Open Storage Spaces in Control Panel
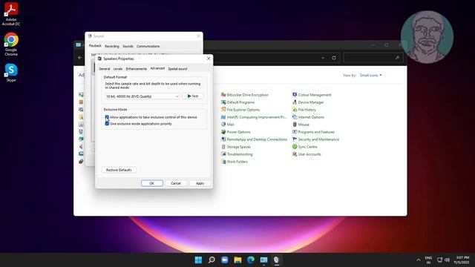This screenshot has width=475, height=267. point(236,147)
